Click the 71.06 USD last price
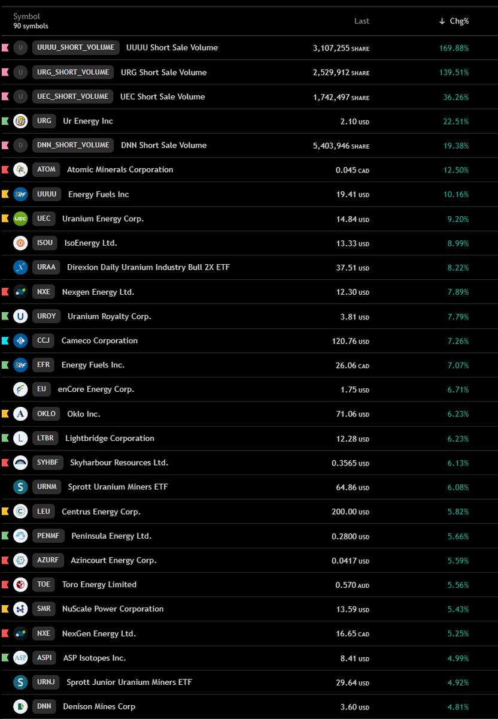Screen dimensions: 498x719 (x=353, y=414)
